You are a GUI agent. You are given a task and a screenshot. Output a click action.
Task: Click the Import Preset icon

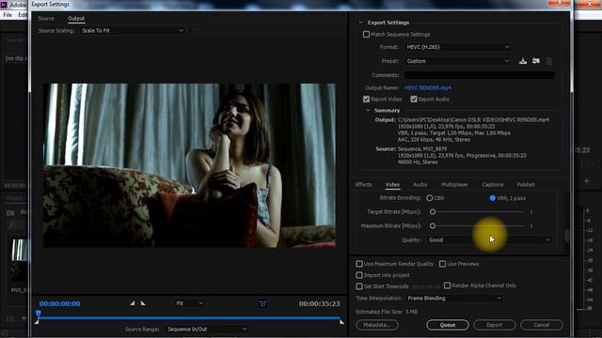coord(536,61)
